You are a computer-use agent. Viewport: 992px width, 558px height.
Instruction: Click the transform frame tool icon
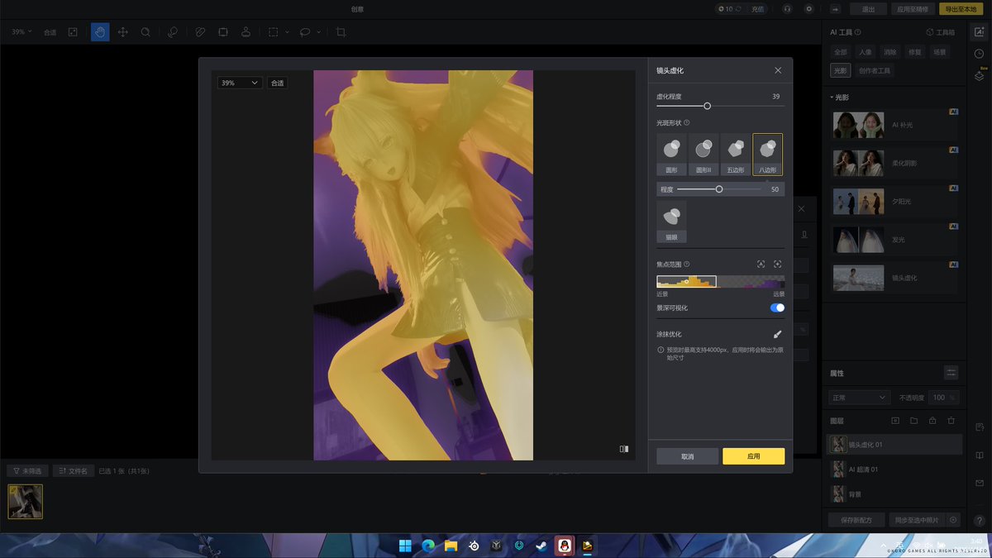223,32
